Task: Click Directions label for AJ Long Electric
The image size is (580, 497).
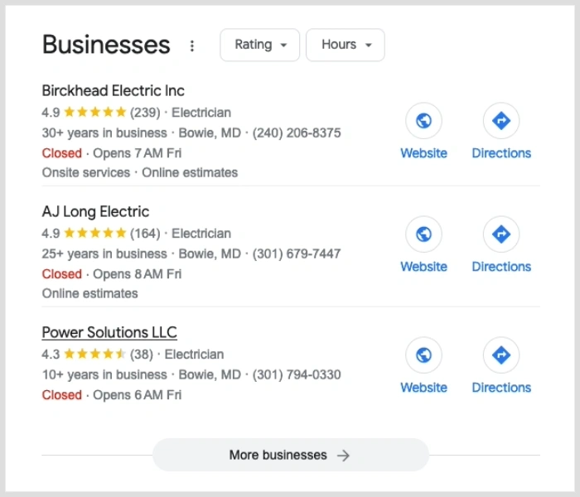Action: tap(501, 267)
